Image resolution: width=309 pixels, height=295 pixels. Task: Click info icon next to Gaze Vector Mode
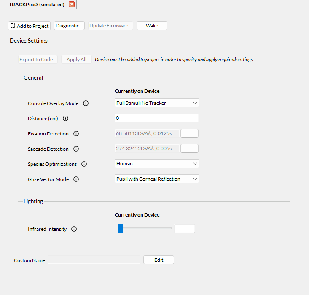click(76, 179)
